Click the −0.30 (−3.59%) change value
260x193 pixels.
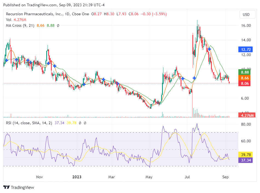(x=154, y=14)
